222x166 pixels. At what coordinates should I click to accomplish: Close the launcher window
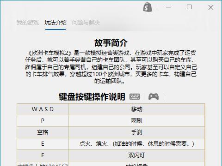[211, 7]
